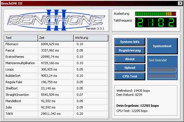Viewport: 184px width, 122px height.
Task: Sort by the Test column header
Action: click(x=21, y=38)
